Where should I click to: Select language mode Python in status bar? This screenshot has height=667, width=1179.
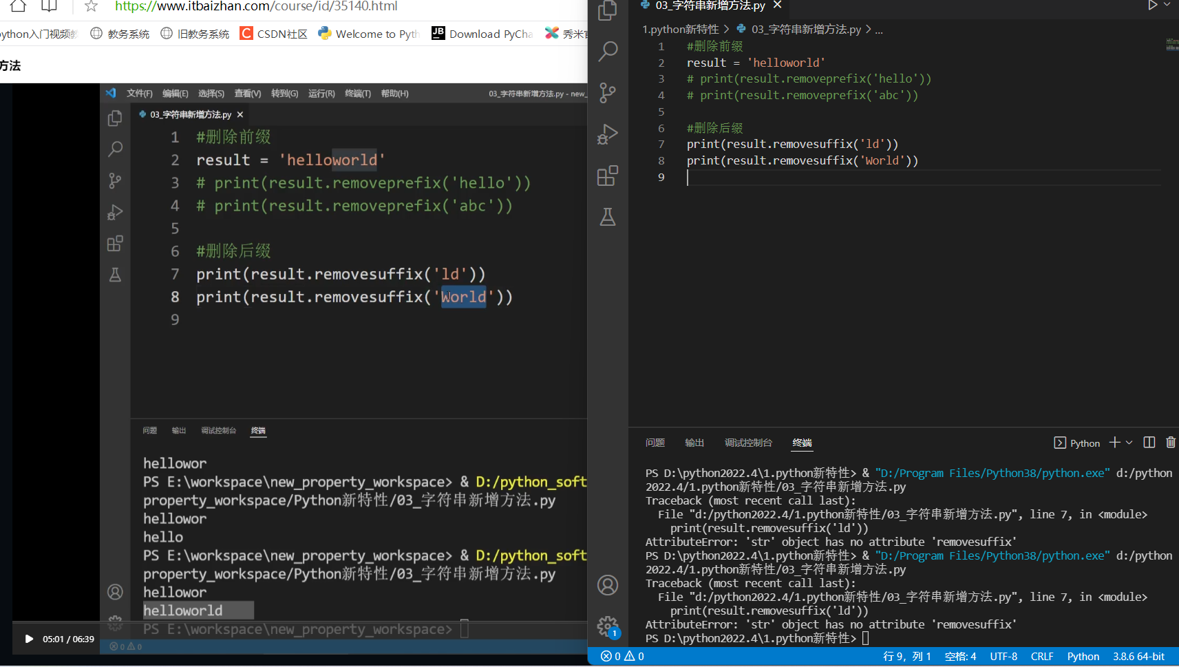[1083, 657]
